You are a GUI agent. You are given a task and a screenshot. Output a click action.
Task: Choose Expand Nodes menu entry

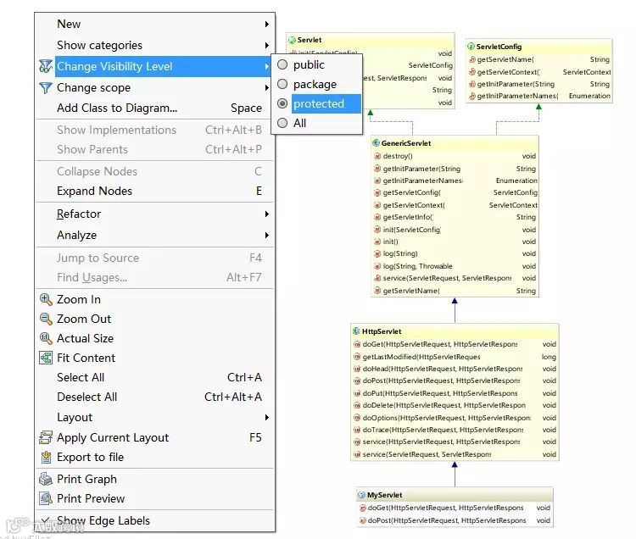[x=155, y=191]
